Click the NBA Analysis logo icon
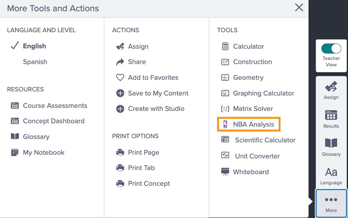This screenshot has height=218, width=348. coord(225,124)
